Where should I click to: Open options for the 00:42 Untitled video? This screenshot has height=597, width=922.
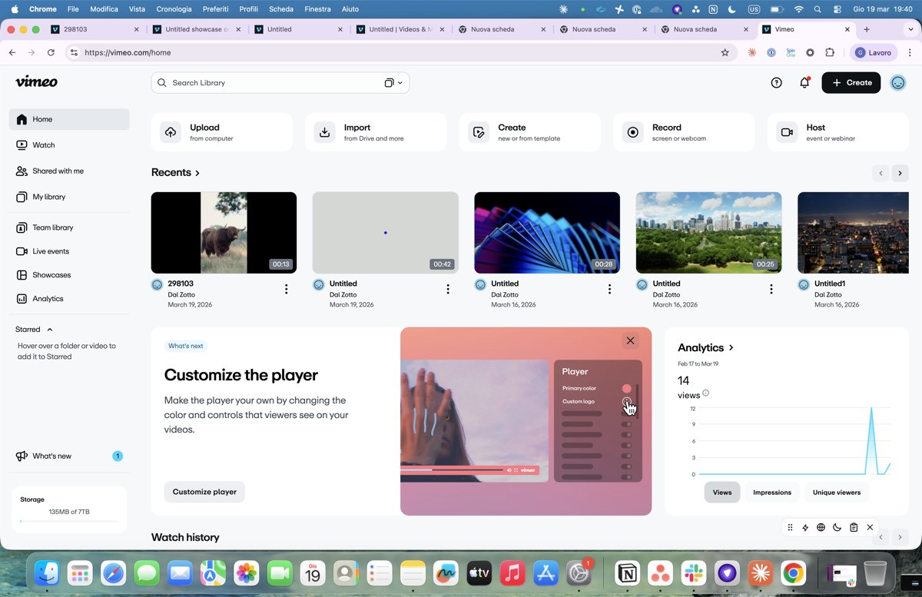pyautogui.click(x=448, y=289)
